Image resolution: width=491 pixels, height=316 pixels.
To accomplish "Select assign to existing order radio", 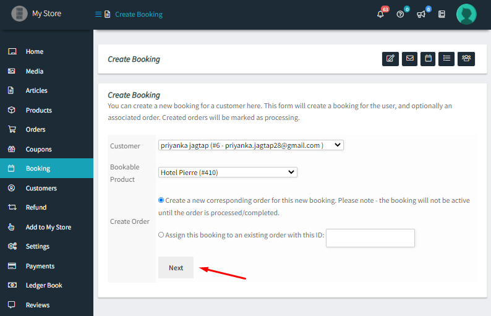I will 161,234.
